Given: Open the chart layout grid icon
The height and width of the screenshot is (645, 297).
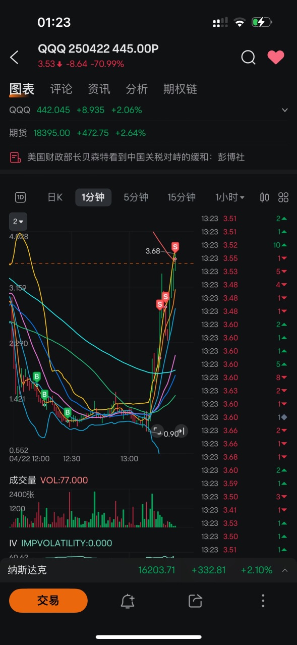Looking at the screenshot, I should click(x=283, y=197).
